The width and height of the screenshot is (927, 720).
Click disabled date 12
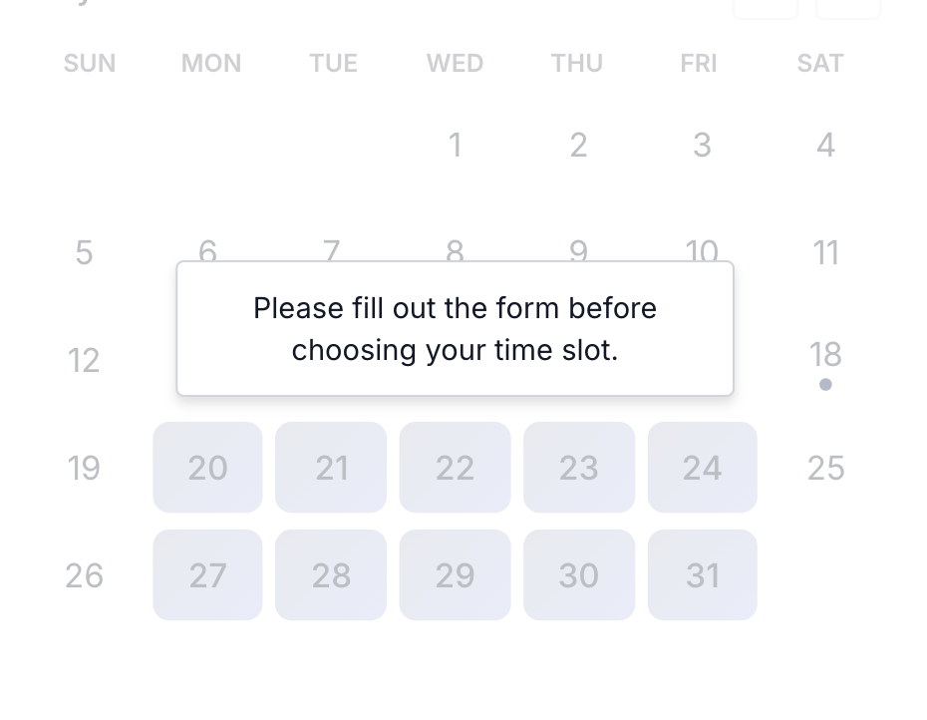[x=84, y=360]
